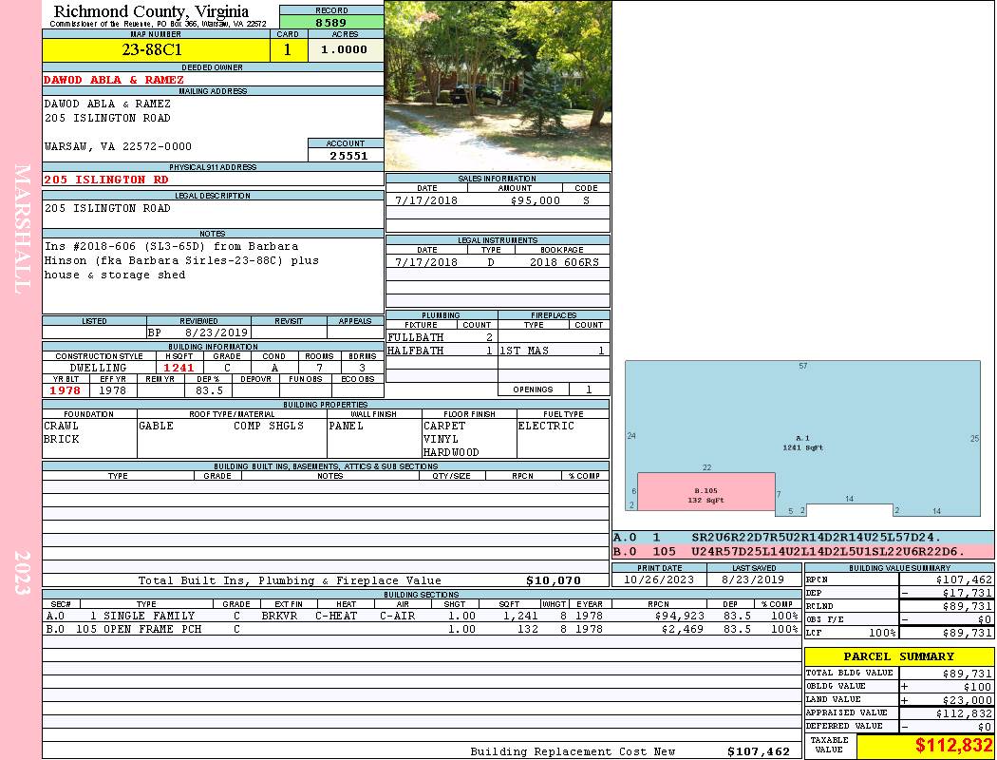Select the Single Family building section row
Screen dimensions: 997x760
pyautogui.click(x=418, y=616)
